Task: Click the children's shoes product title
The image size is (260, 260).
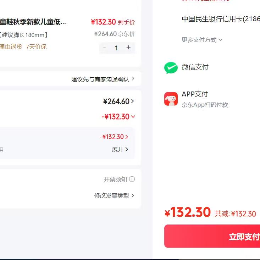Action: (x=33, y=22)
